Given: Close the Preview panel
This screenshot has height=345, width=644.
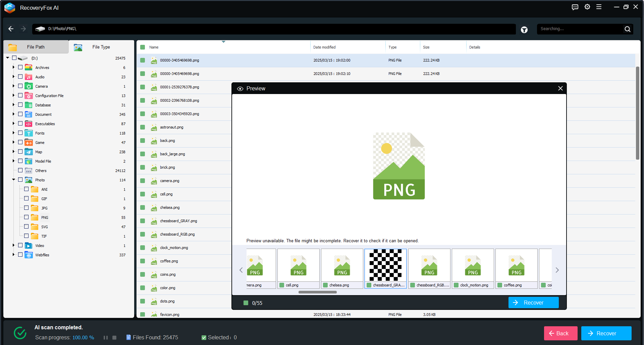Looking at the screenshot, I should pyautogui.click(x=560, y=88).
